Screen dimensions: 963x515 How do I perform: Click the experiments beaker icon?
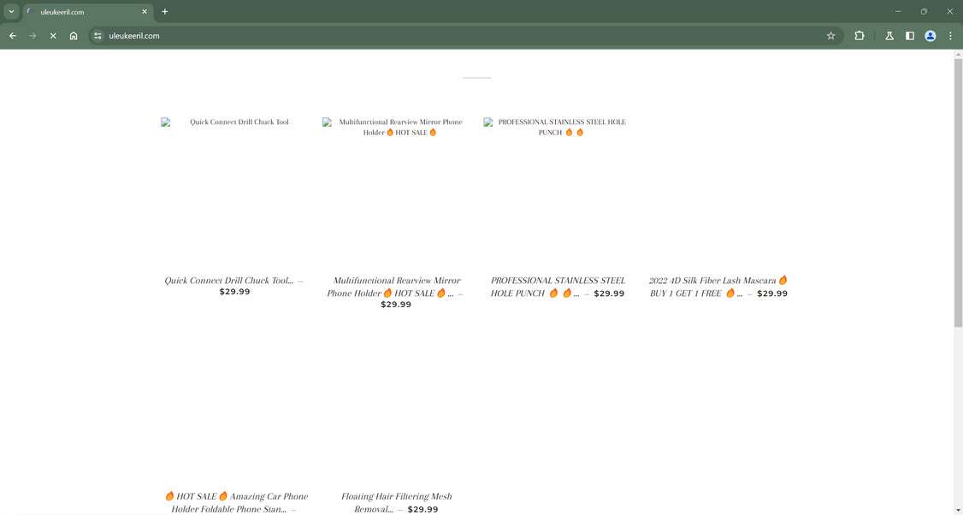(x=889, y=36)
